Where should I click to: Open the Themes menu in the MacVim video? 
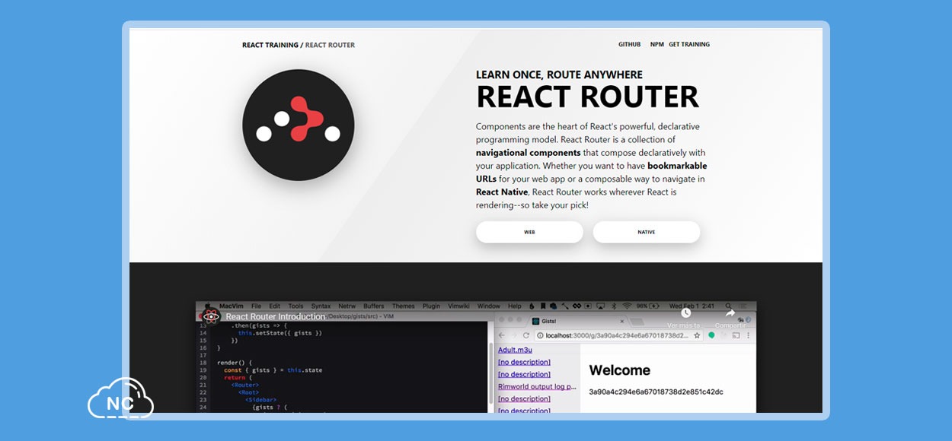click(404, 306)
